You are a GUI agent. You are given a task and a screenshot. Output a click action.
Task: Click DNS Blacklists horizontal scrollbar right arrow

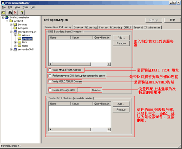point(109,64)
